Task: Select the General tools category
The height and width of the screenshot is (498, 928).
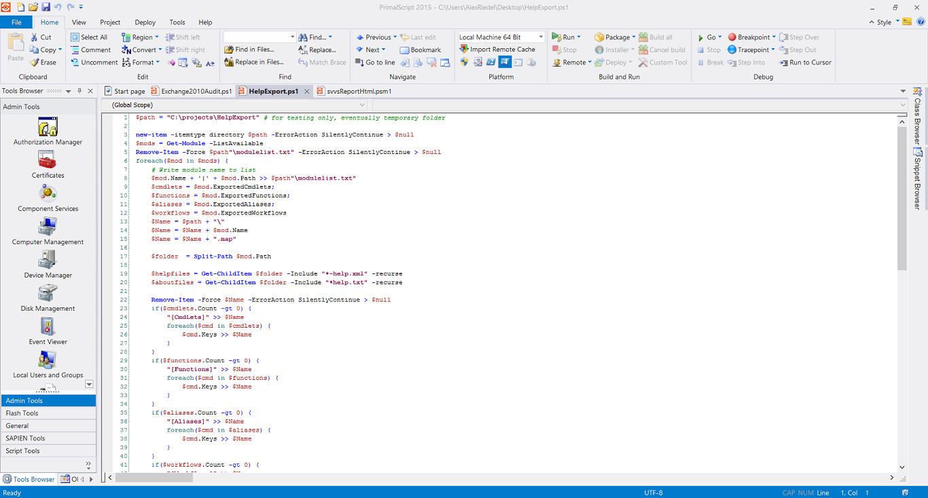Action: [x=48, y=425]
